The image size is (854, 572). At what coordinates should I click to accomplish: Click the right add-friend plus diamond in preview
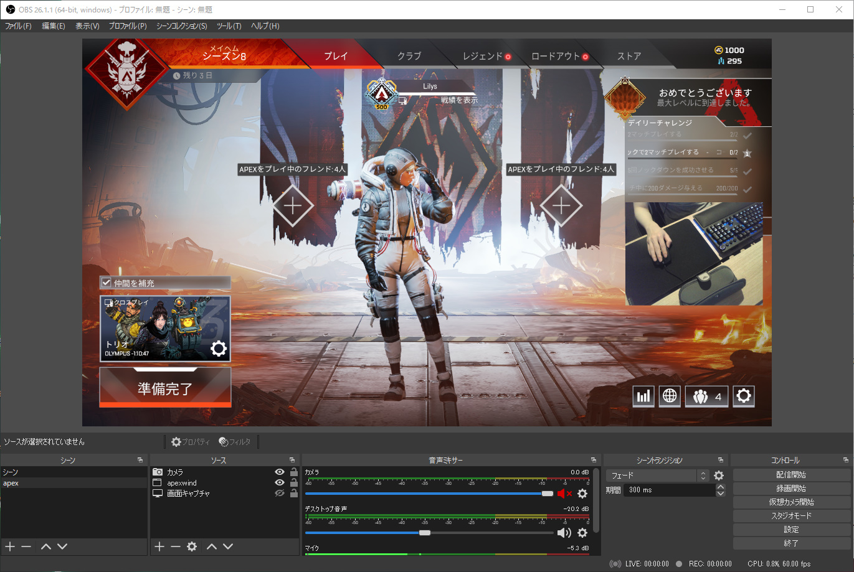(561, 205)
